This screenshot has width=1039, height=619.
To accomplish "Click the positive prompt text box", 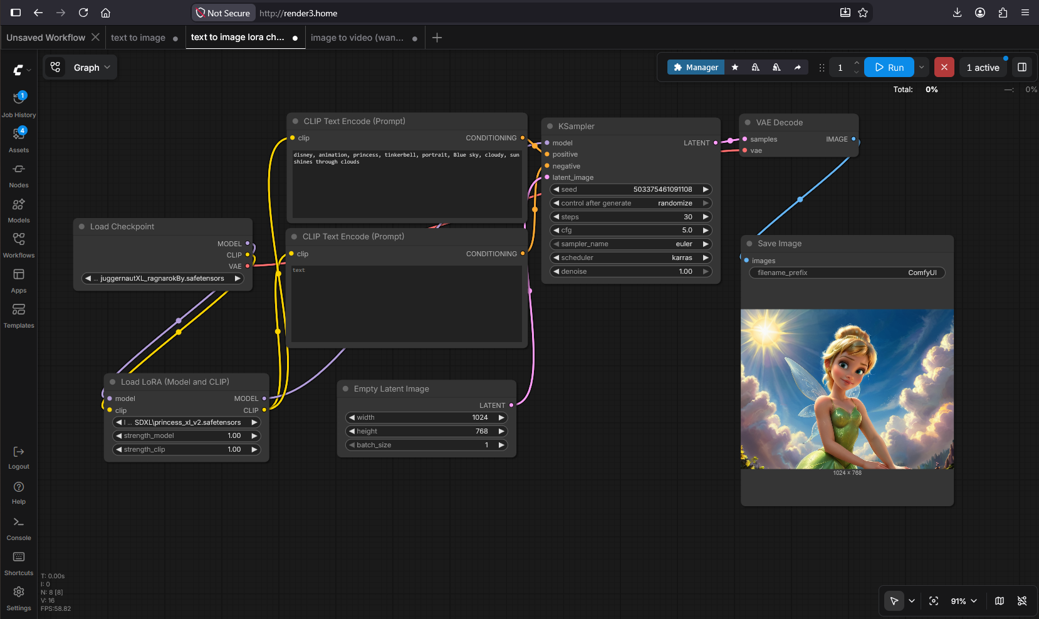I will [x=407, y=183].
